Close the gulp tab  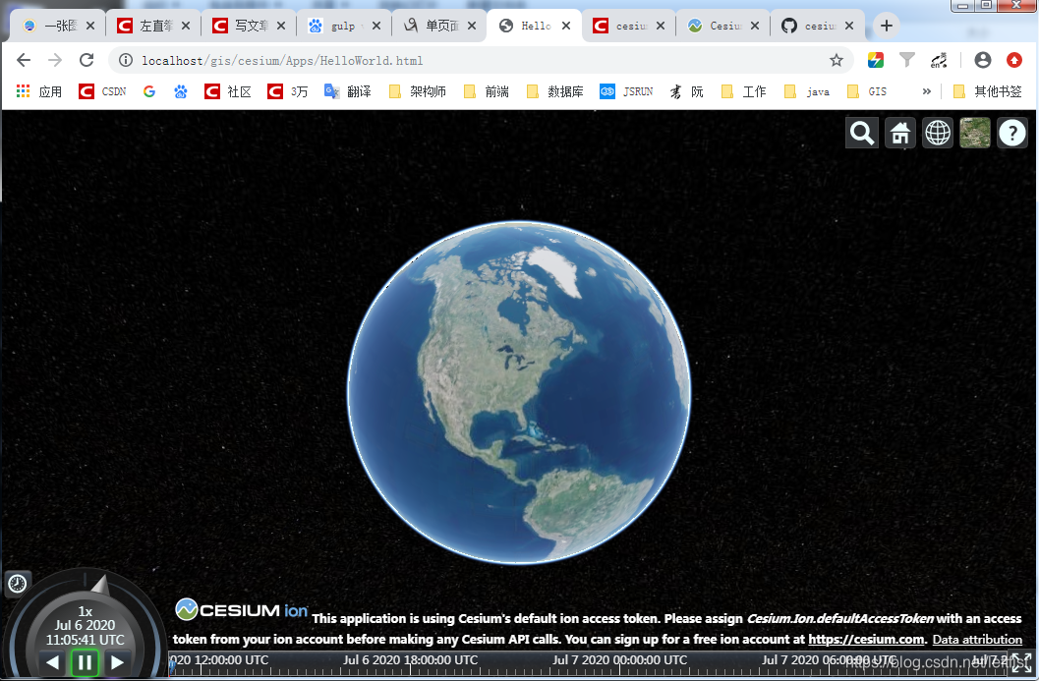375,26
